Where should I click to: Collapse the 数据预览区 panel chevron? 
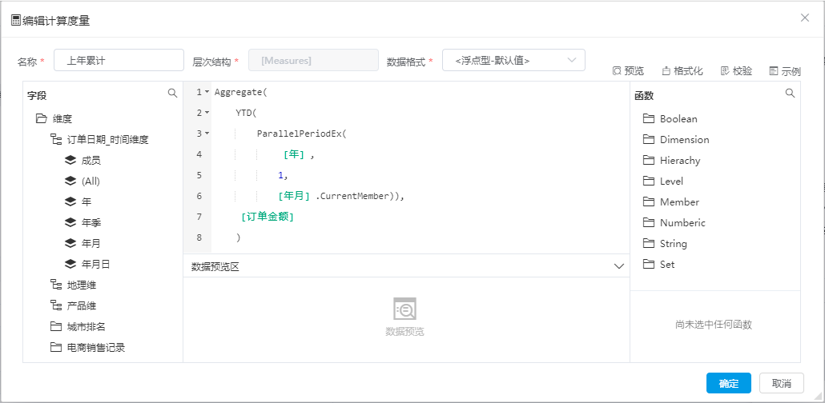tap(618, 265)
